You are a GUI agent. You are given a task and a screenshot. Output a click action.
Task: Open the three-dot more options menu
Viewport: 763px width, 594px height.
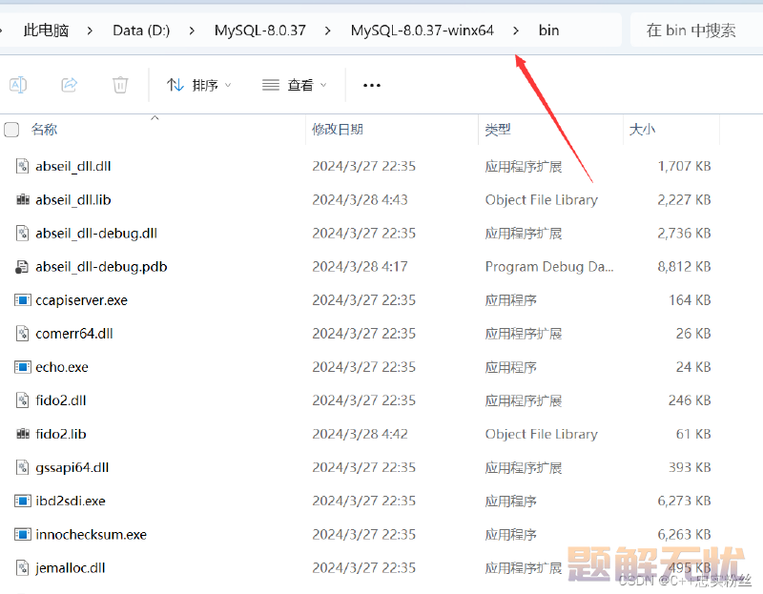click(372, 86)
